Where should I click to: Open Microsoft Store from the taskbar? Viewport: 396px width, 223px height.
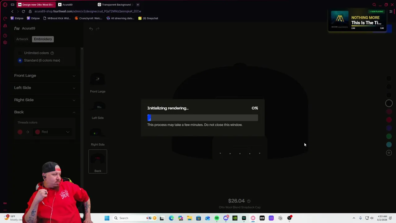pyautogui.click(x=198, y=218)
